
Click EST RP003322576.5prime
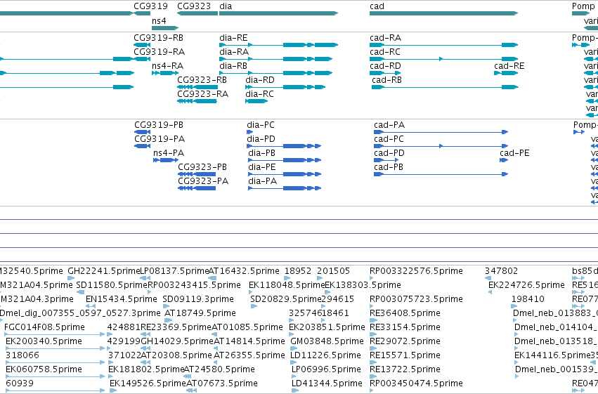(416, 271)
